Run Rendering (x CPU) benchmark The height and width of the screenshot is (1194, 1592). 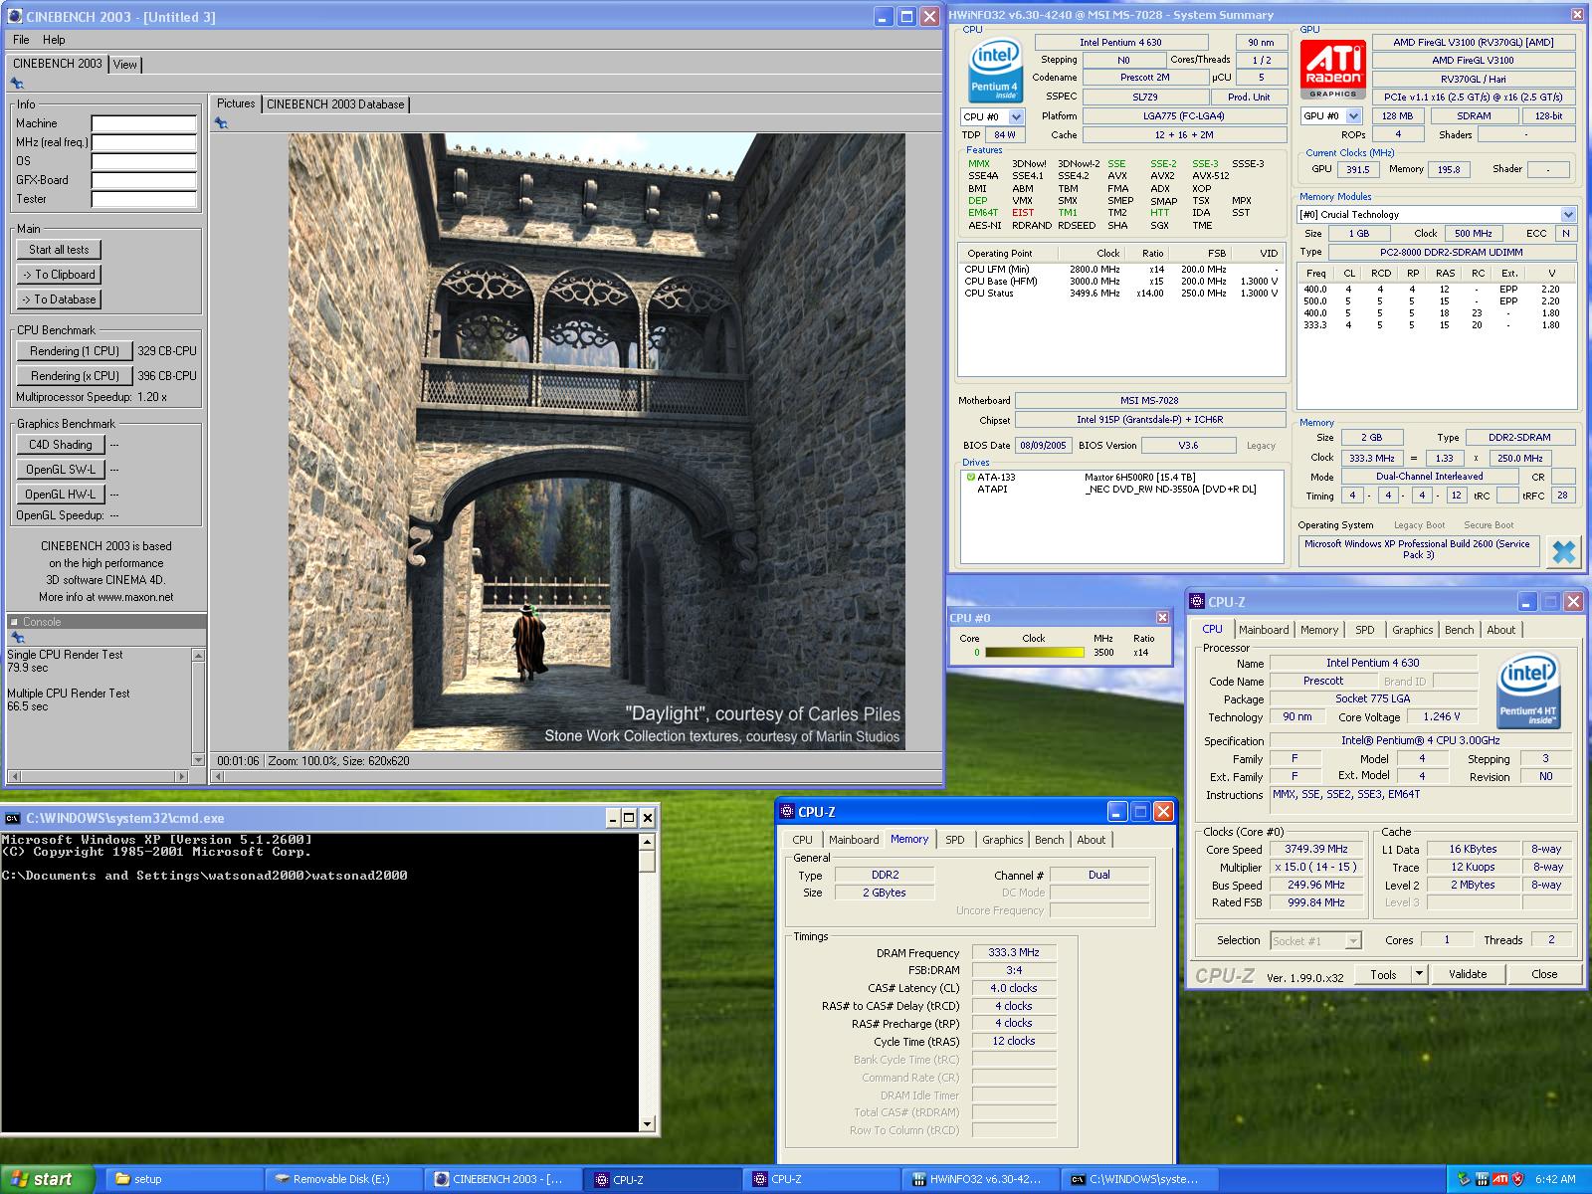75,376
